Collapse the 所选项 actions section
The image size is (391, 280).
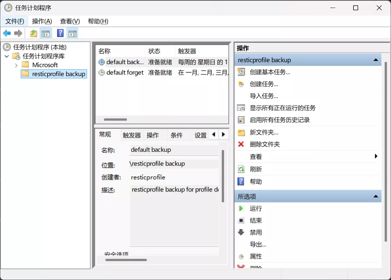(375, 196)
